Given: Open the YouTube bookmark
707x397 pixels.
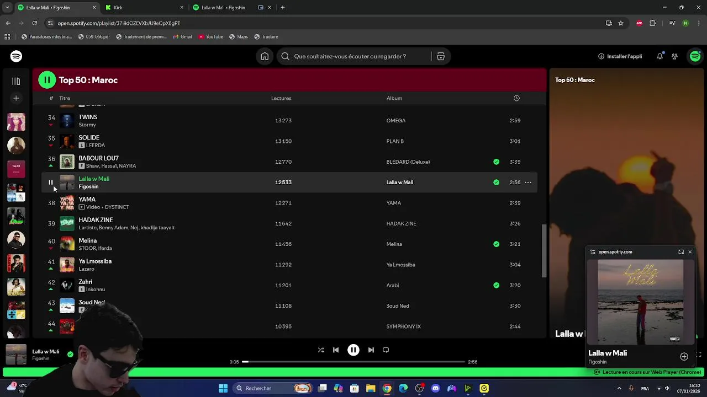Looking at the screenshot, I should (x=210, y=37).
